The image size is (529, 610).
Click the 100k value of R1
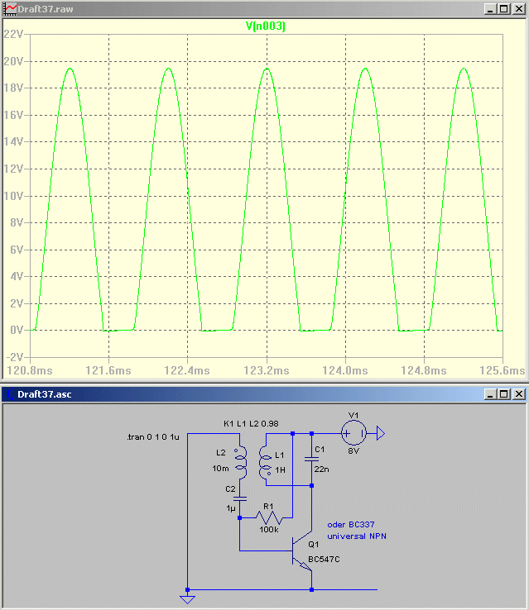click(x=269, y=530)
